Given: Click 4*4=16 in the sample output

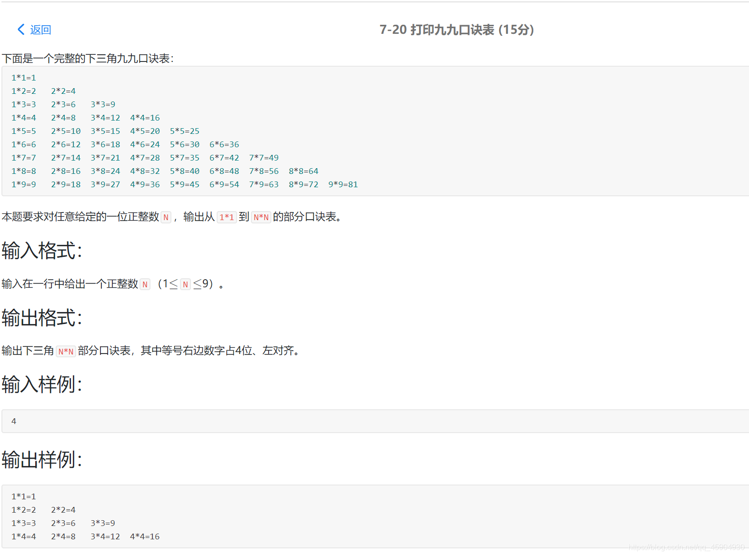Looking at the screenshot, I should click(x=145, y=536).
